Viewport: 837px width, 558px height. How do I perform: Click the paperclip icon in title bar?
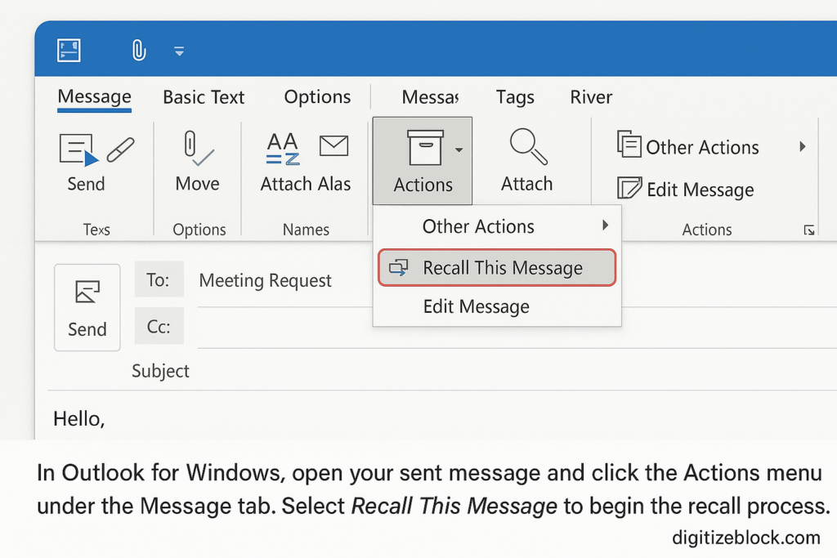(139, 51)
